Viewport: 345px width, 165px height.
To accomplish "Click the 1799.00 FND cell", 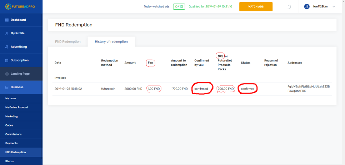I will [x=179, y=89].
